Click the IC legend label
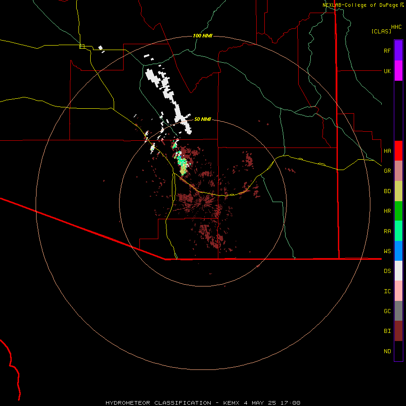Screen dimensions: 406x406 point(387,291)
